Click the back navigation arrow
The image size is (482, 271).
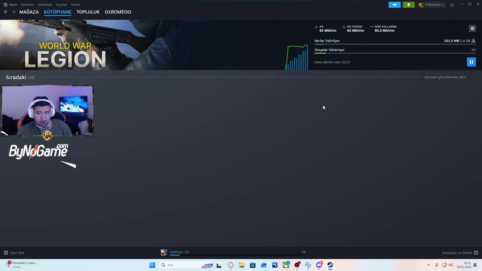tap(6, 12)
